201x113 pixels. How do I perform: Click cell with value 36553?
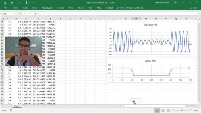pos(51,100)
